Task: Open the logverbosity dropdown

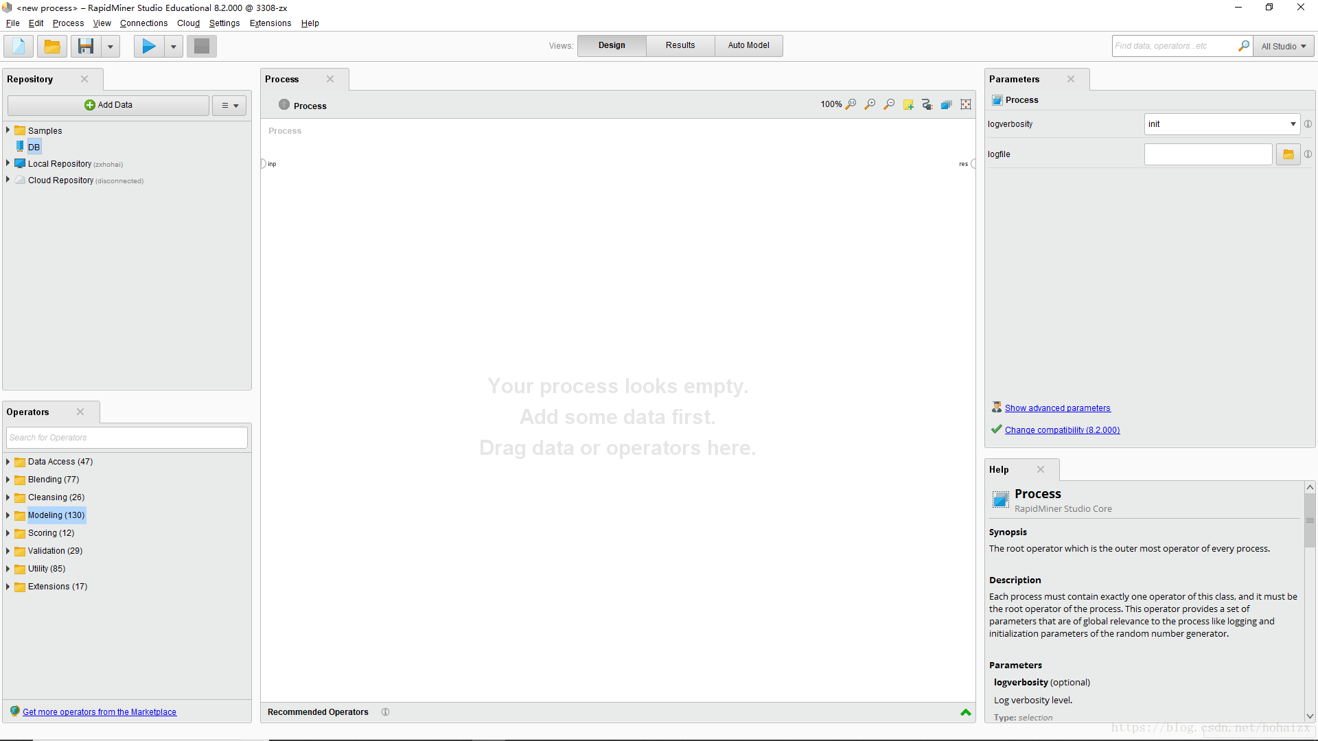Action: [1293, 124]
